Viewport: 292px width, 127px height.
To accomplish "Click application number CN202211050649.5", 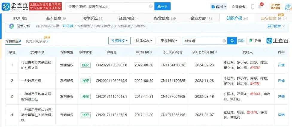I will tap(111, 81).
